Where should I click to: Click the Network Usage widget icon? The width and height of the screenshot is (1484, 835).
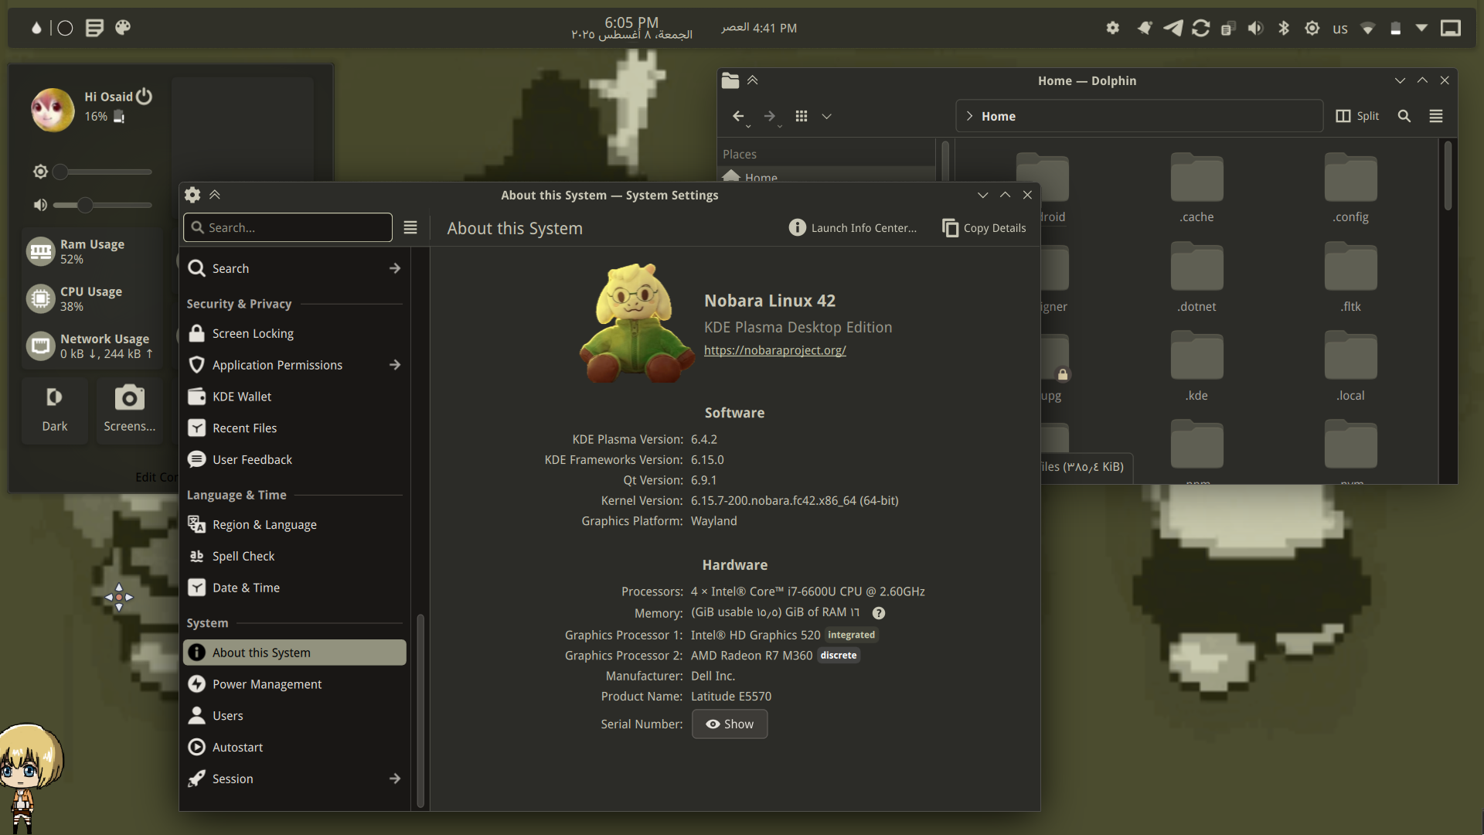40,346
